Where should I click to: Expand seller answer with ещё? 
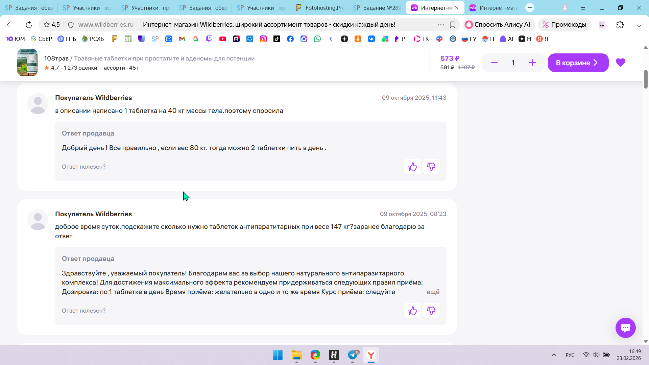[433, 292]
